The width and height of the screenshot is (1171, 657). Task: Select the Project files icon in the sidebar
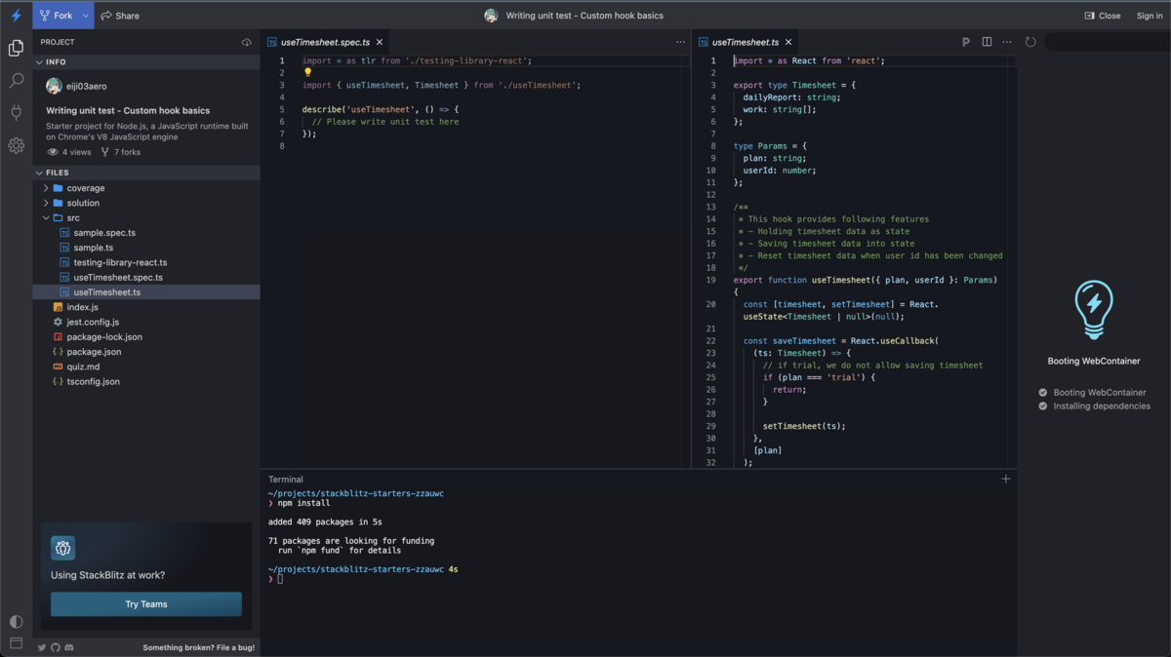16,46
